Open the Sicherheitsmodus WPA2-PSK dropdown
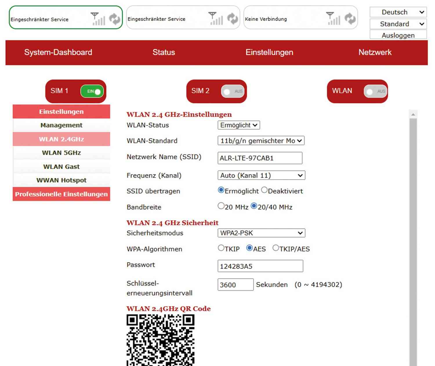 click(x=261, y=233)
